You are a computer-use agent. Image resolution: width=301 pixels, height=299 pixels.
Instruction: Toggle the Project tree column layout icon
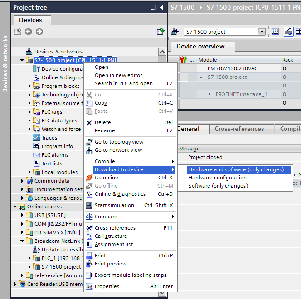tap(153, 7)
